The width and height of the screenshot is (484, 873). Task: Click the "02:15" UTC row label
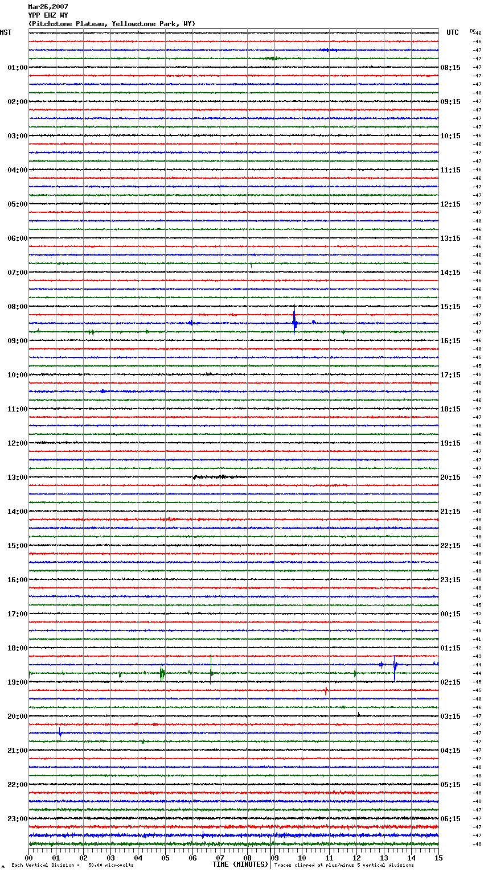pyautogui.click(x=450, y=682)
